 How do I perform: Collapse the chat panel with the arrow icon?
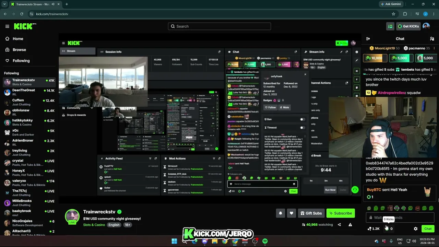[x=368, y=39]
